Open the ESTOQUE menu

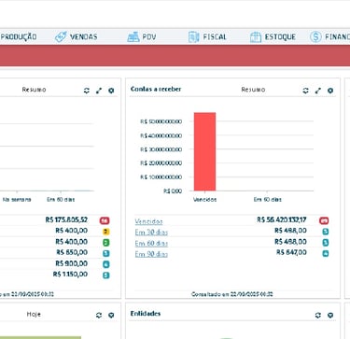click(x=273, y=37)
